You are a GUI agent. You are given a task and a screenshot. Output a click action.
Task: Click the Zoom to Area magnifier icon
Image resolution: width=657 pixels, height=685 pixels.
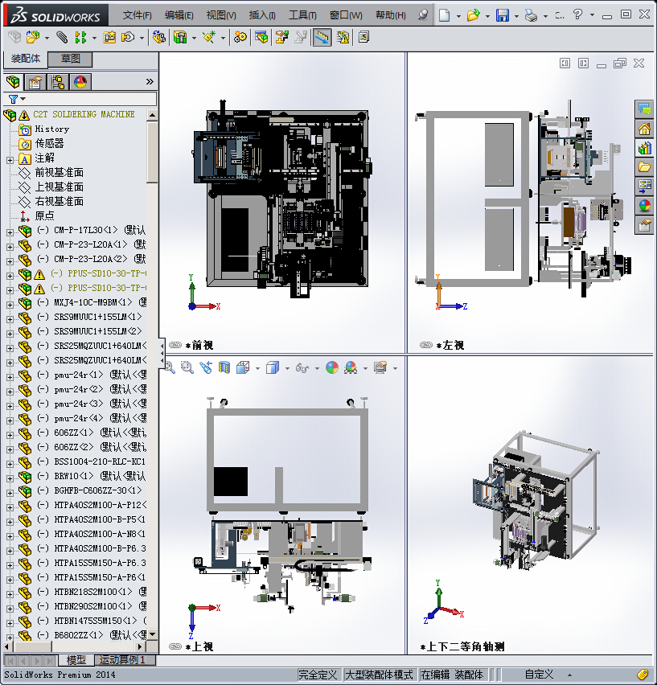pyautogui.click(x=187, y=368)
